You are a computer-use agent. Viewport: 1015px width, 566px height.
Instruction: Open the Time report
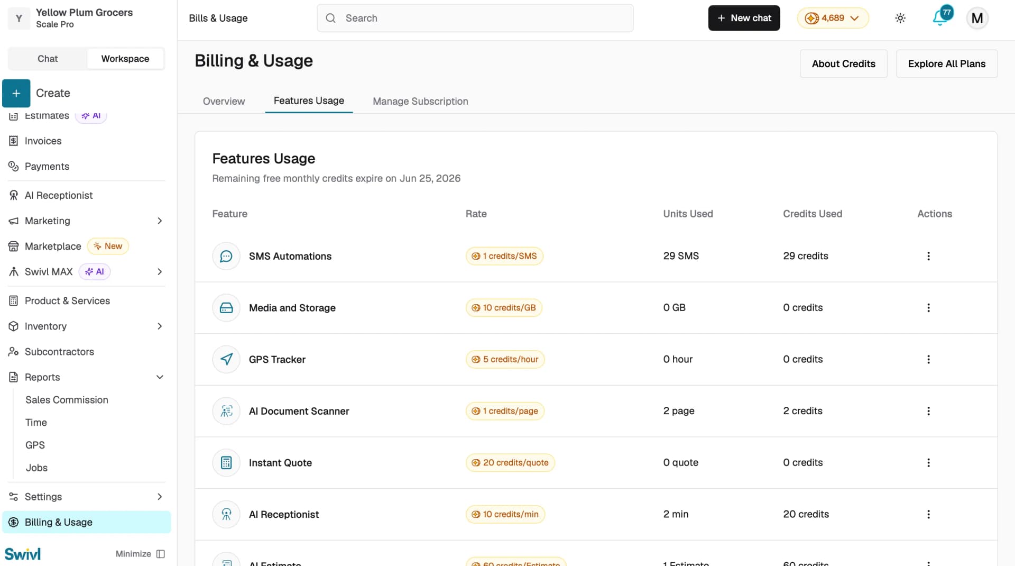(x=36, y=423)
